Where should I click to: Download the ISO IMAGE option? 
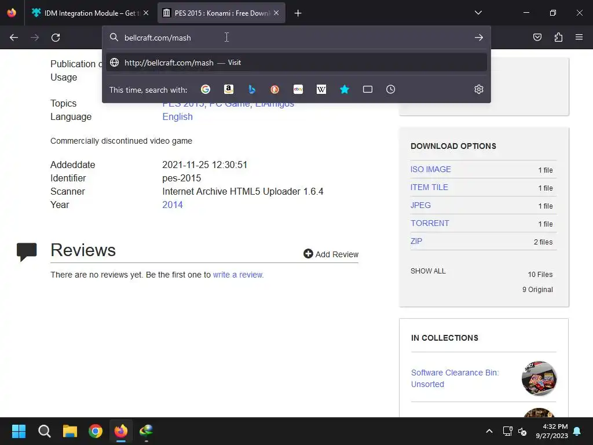[x=431, y=169]
